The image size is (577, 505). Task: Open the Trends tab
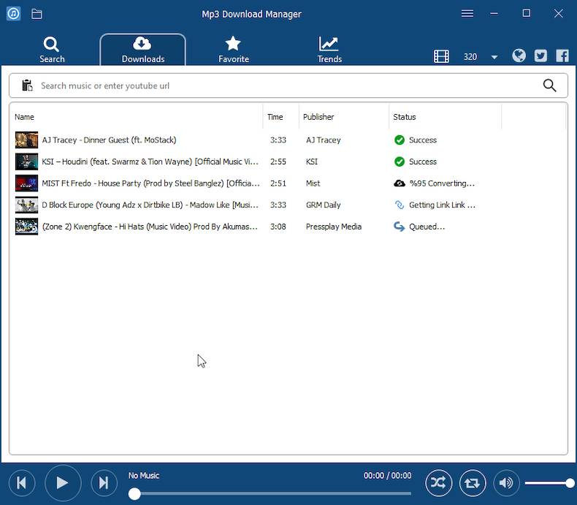coord(329,50)
